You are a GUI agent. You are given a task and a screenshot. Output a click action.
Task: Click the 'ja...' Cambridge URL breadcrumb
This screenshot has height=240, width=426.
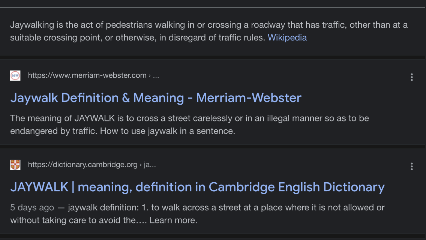[x=150, y=165]
